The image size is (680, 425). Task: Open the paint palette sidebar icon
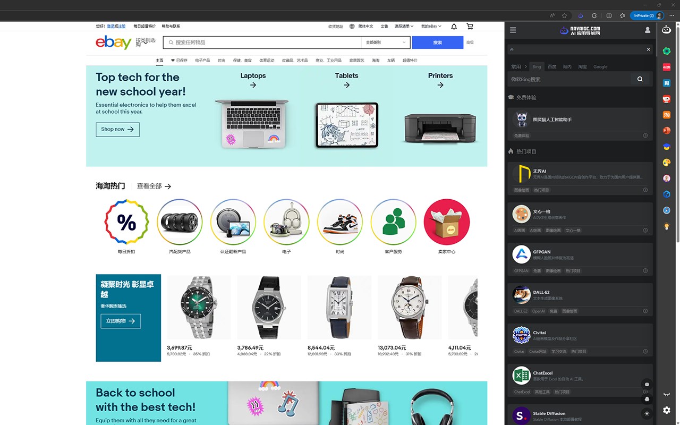click(x=667, y=163)
